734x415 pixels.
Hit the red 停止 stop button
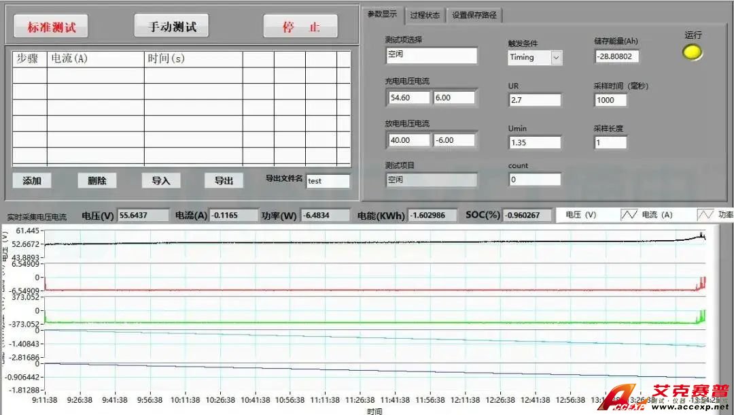pyautogui.click(x=301, y=27)
